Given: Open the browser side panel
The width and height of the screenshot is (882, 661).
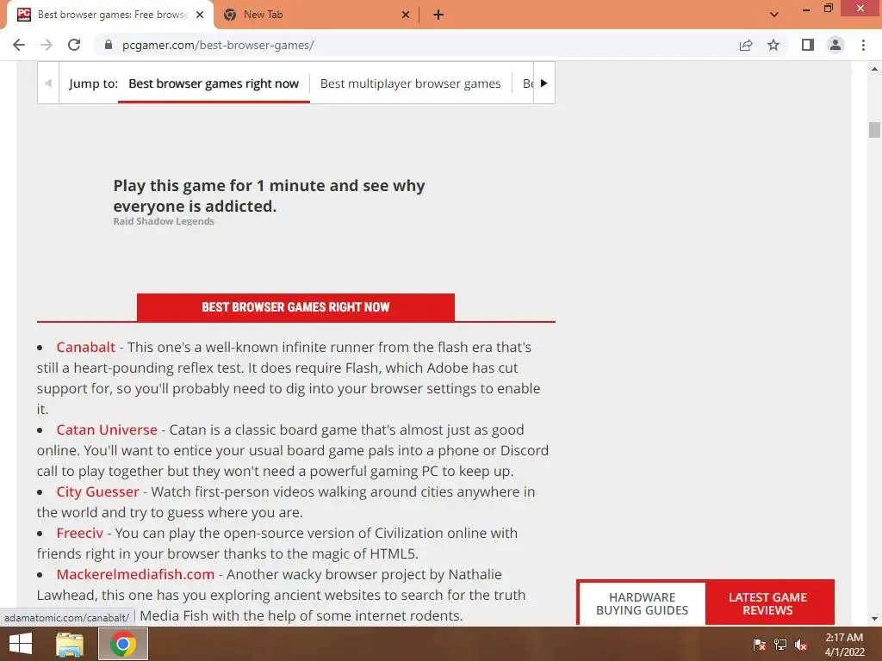Looking at the screenshot, I should click(808, 45).
